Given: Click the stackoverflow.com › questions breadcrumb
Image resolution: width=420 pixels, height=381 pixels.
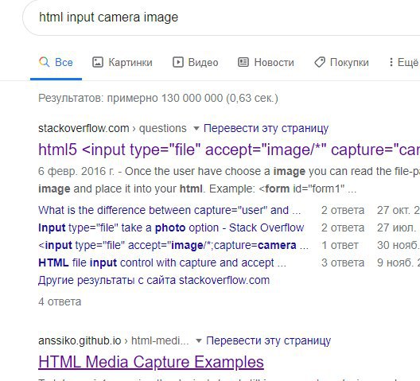Looking at the screenshot, I should pyautogui.click(x=112, y=128).
